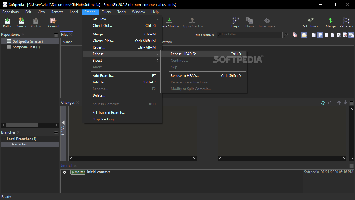The image size is (355, 200).
Task: Click the commit circle node in Journal
Action: 65,172
